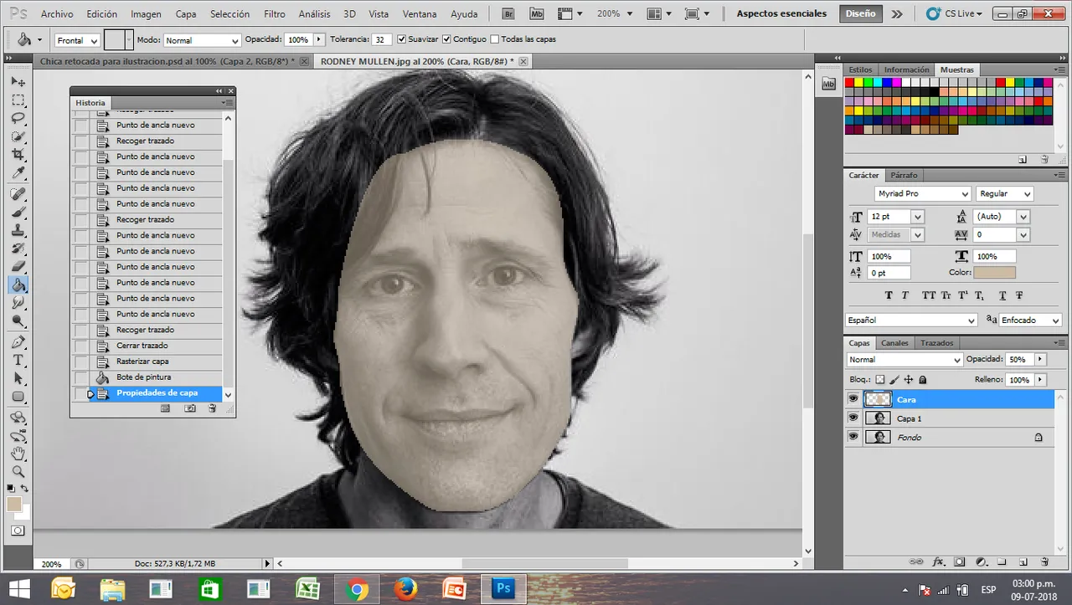The height and width of the screenshot is (605, 1072).
Task: Select the Zoom tool
Action: point(18,472)
